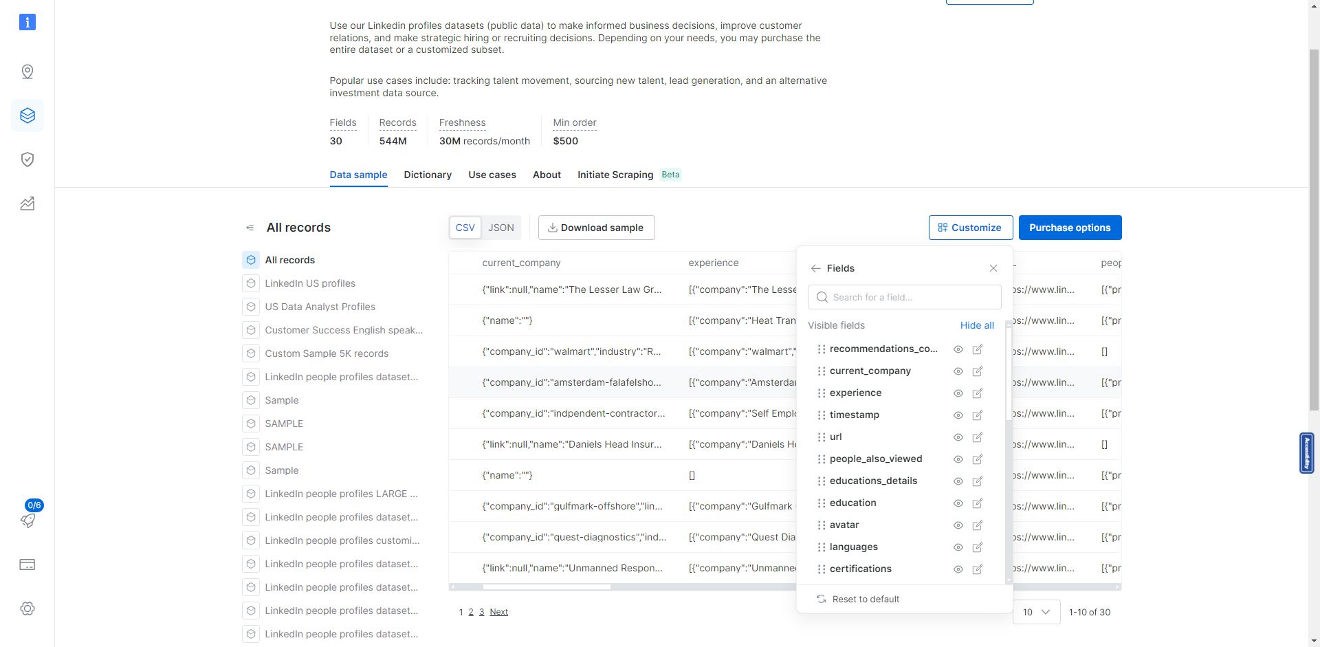Open the billing card sidebar icon
This screenshot has width=1320, height=647.
(x=27, y=564)
